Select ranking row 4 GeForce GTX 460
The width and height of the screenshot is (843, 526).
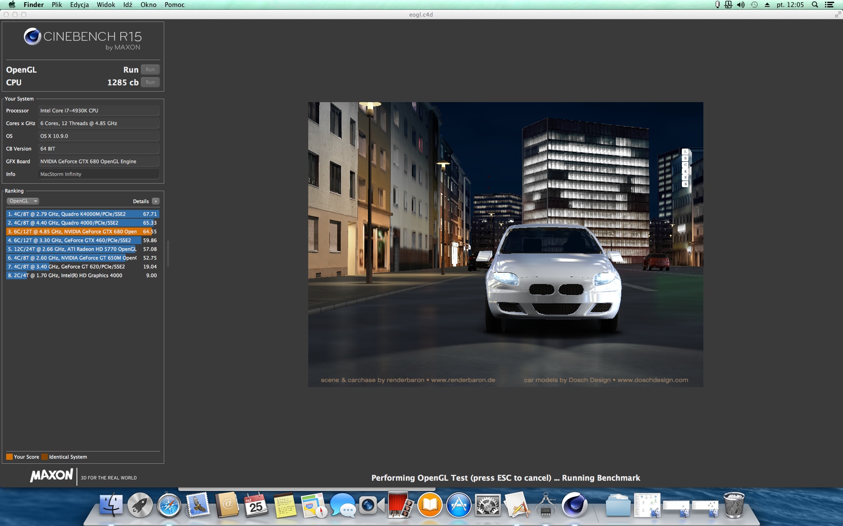[83, 240]
